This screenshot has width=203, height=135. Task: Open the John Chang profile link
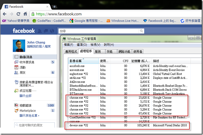click(x=36, y=42)
